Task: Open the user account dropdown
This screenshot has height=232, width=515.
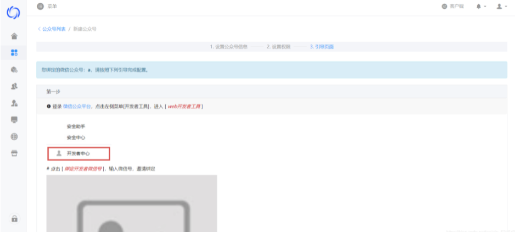Action: [x=501, y=6]
